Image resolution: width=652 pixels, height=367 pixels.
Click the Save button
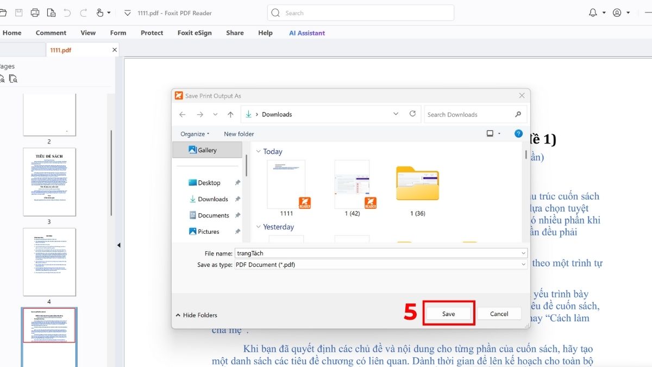tap(448, 314)
